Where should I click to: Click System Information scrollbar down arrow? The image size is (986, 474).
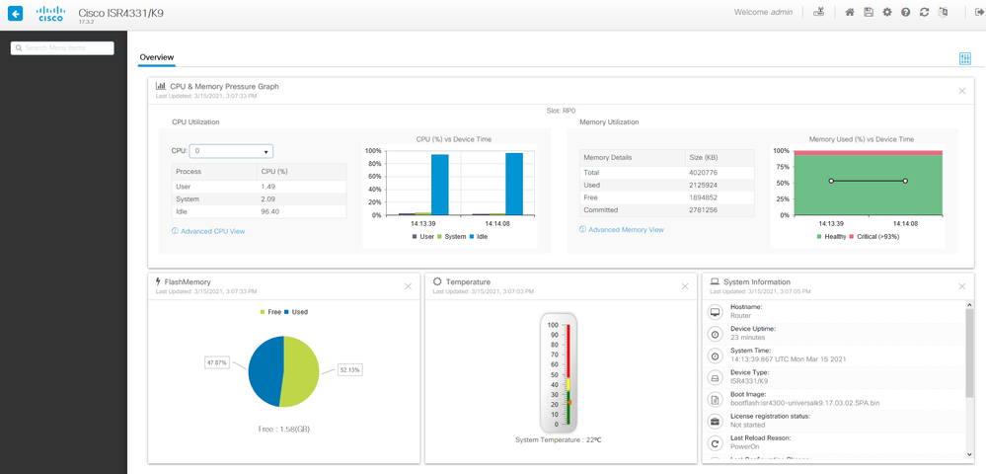969,454
